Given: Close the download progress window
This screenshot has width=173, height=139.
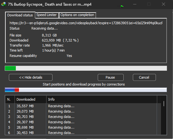Looking at the screenshot, I should 163,4.
